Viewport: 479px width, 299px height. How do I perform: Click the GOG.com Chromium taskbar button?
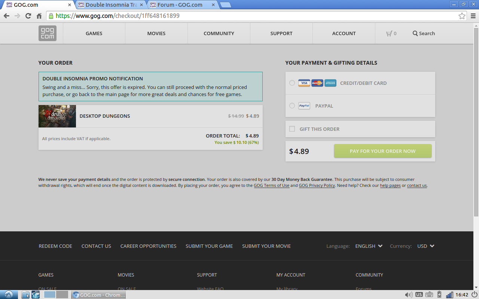click(x=99, y=295)
